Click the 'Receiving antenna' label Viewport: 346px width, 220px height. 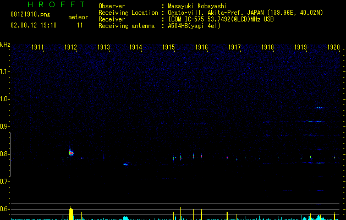(x=127, y=26)
